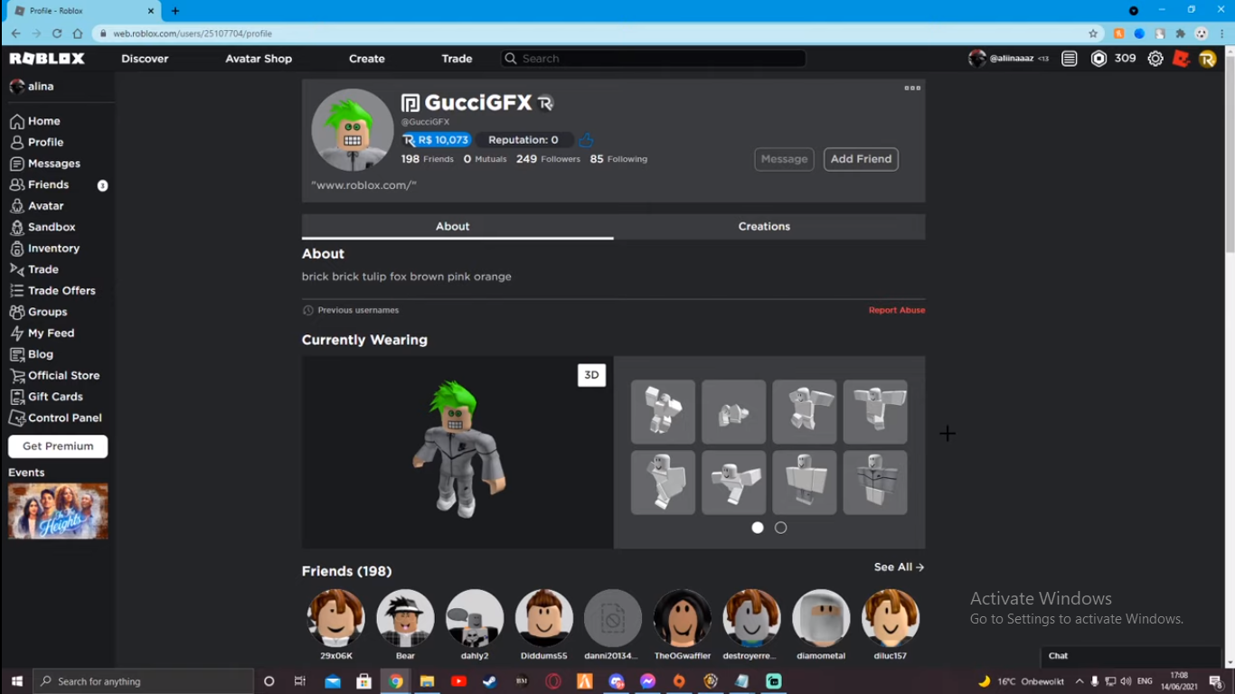Open Trade Offers in the sidebar
This screenshot has width=1235, height=694.
pos(52,291)
